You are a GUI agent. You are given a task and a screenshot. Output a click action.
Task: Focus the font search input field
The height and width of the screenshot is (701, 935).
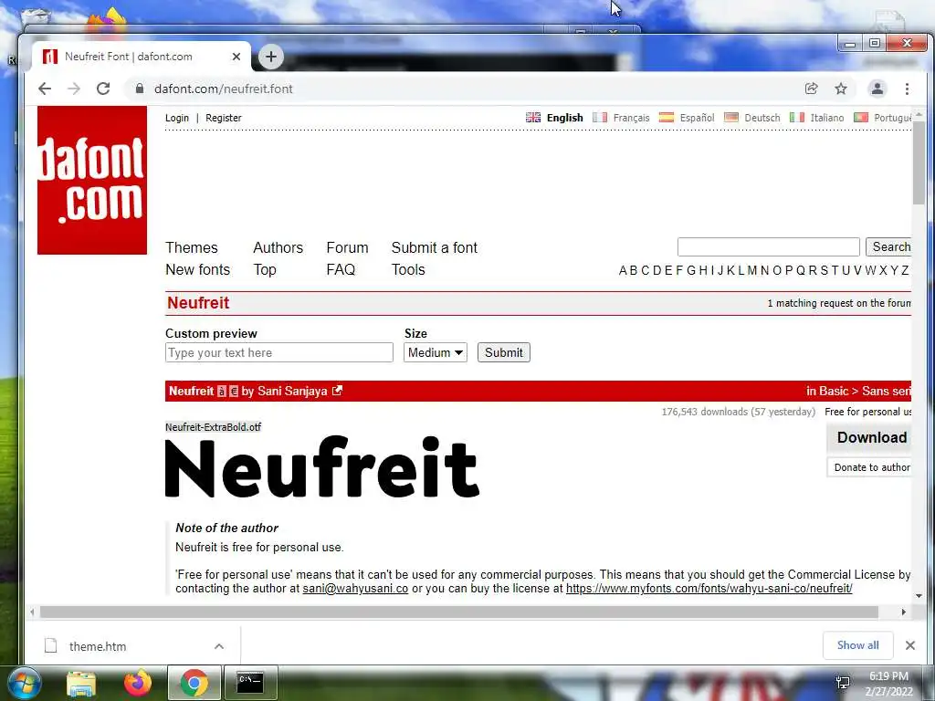(768, 246)
